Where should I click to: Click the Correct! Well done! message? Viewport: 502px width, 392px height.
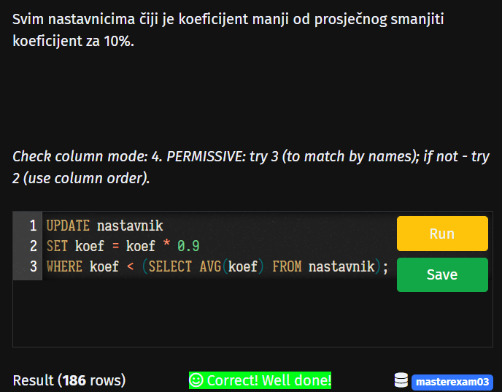click(260, 380)
